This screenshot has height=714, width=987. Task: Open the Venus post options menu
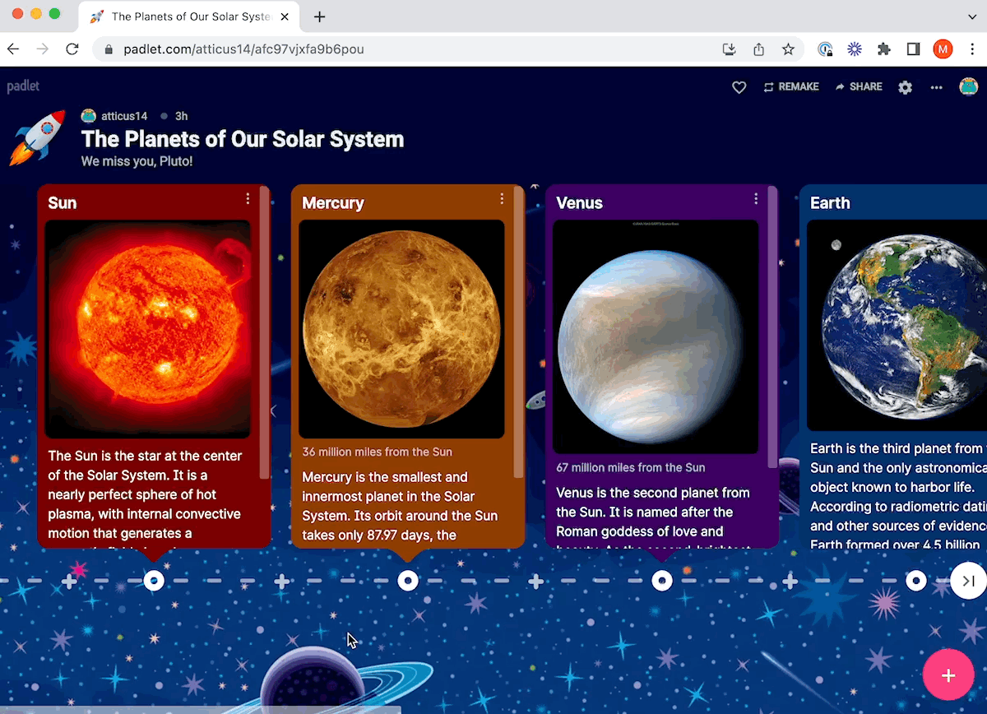pos(756,199)
